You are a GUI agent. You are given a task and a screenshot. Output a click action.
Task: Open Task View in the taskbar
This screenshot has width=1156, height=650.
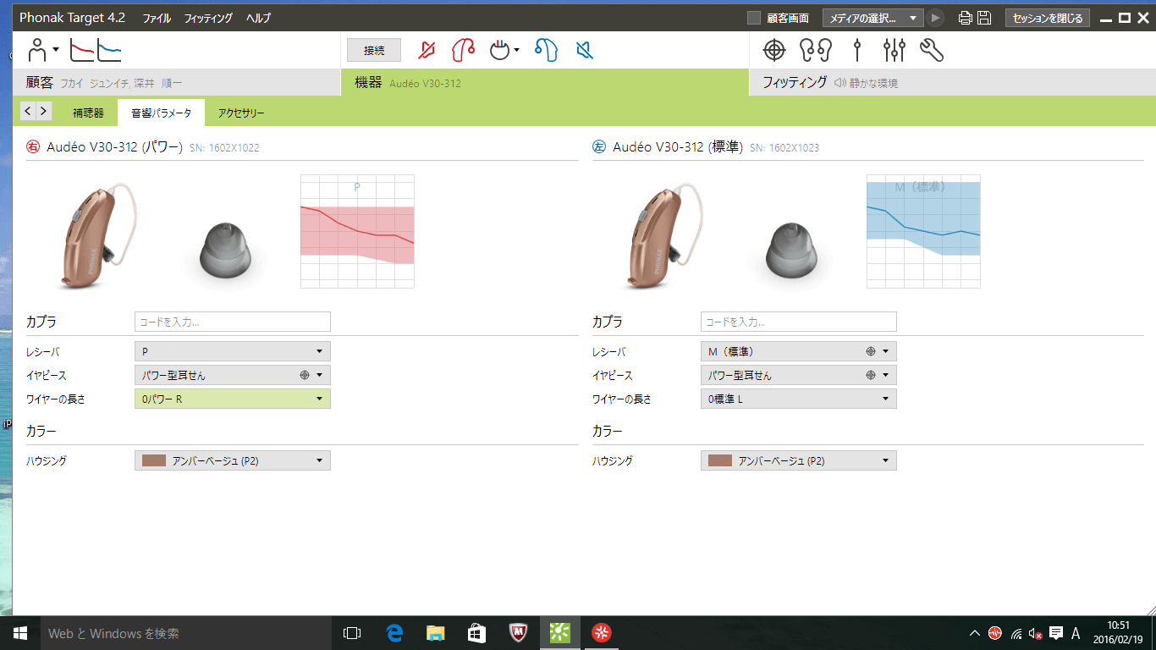click(352, 632)
